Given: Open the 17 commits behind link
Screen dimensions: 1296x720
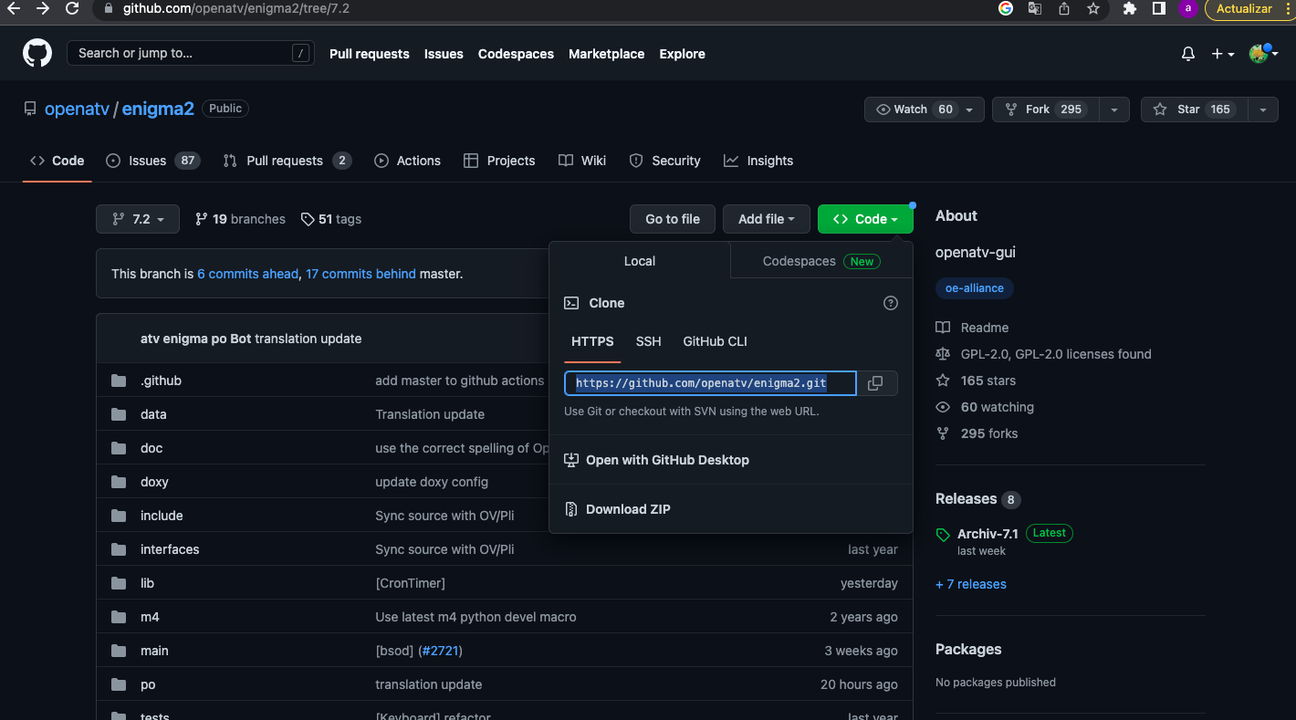Looking at the screenshot, I should point(361,274).
